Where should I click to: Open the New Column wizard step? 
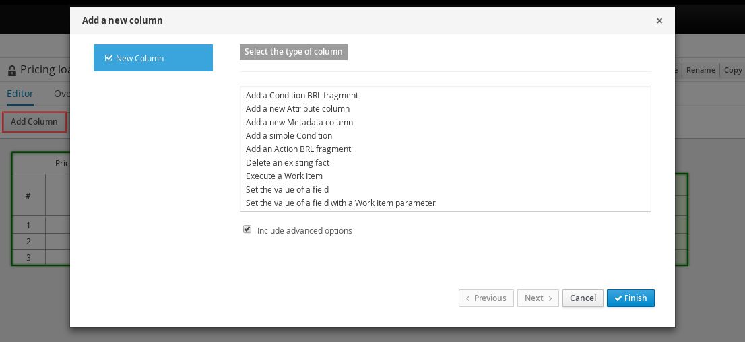tap(153, 58)
